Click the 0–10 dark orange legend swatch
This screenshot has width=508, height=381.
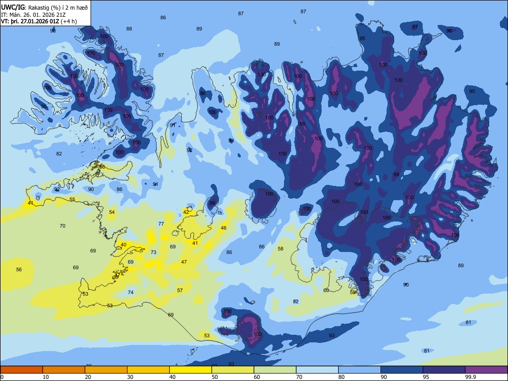[21, 370]
